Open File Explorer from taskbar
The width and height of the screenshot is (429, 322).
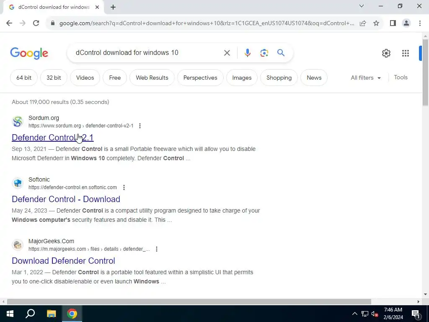[51, 314]
